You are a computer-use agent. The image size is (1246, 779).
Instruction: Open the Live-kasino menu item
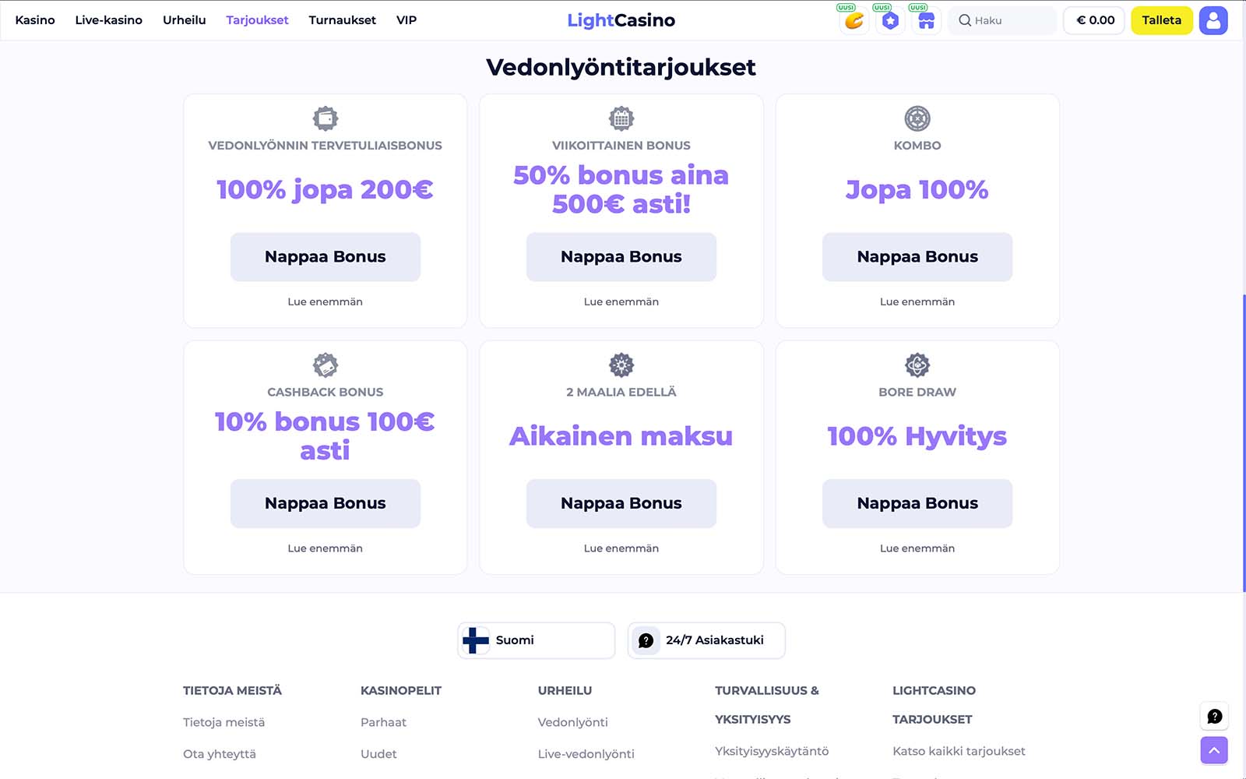click(x=108, y=20)
